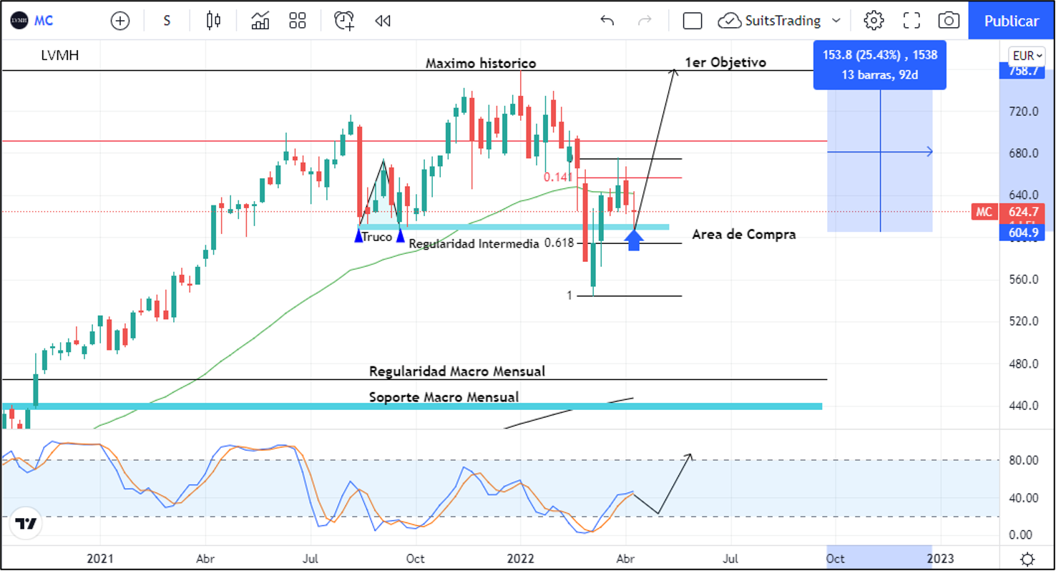Screen dimensions: 1056x571
Task: Open compare or add symbol plus icon
Action: tap(120, 21)
